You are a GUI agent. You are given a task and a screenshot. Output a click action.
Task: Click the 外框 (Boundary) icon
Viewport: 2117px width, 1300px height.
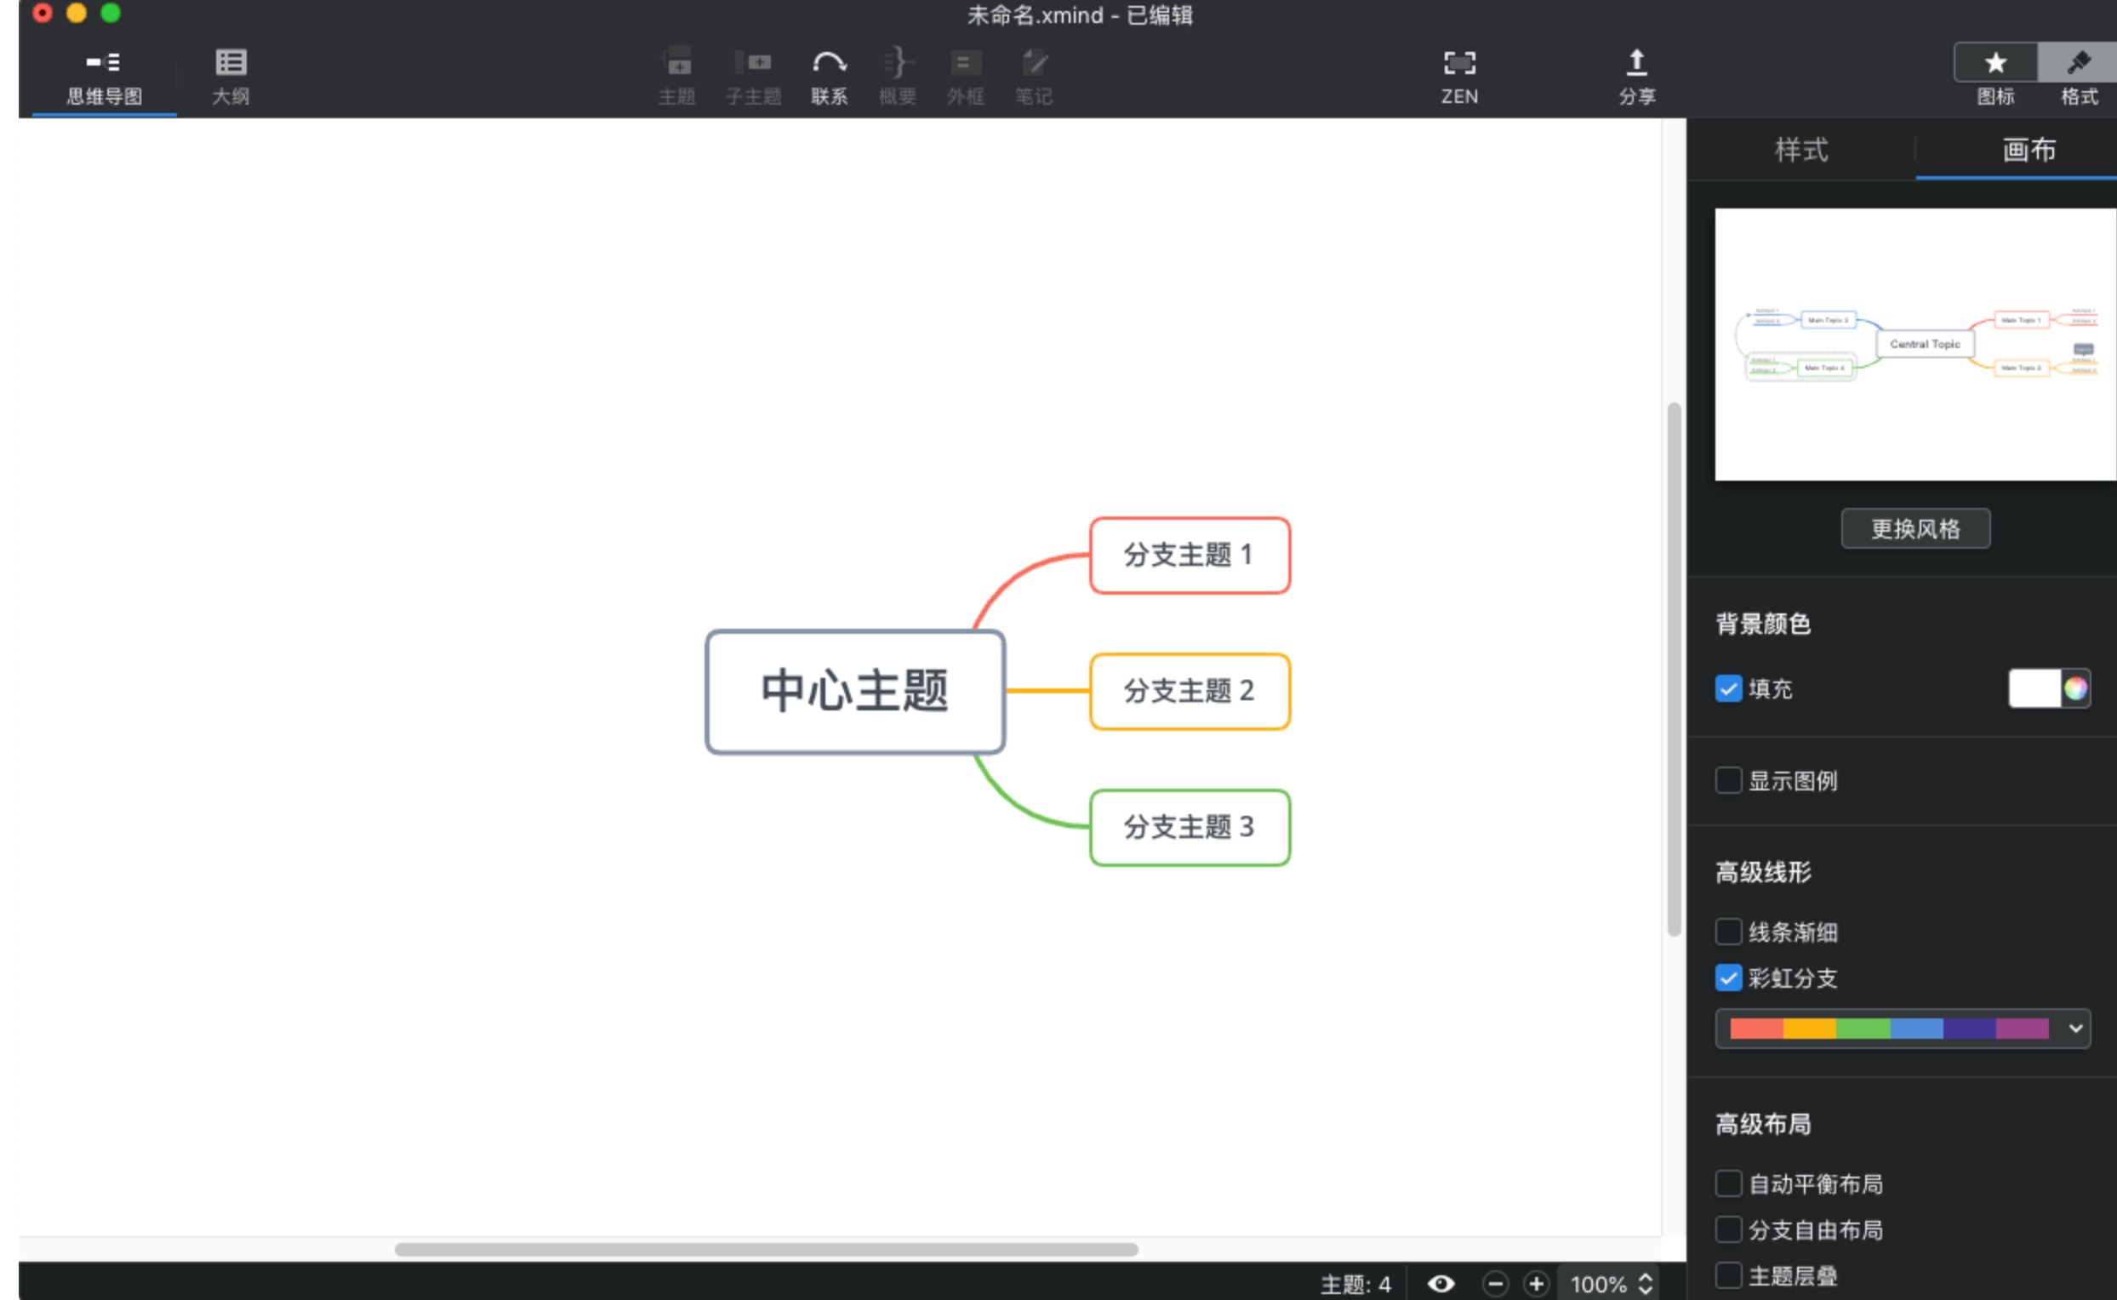pyautogui.click(x=965, y=76)
